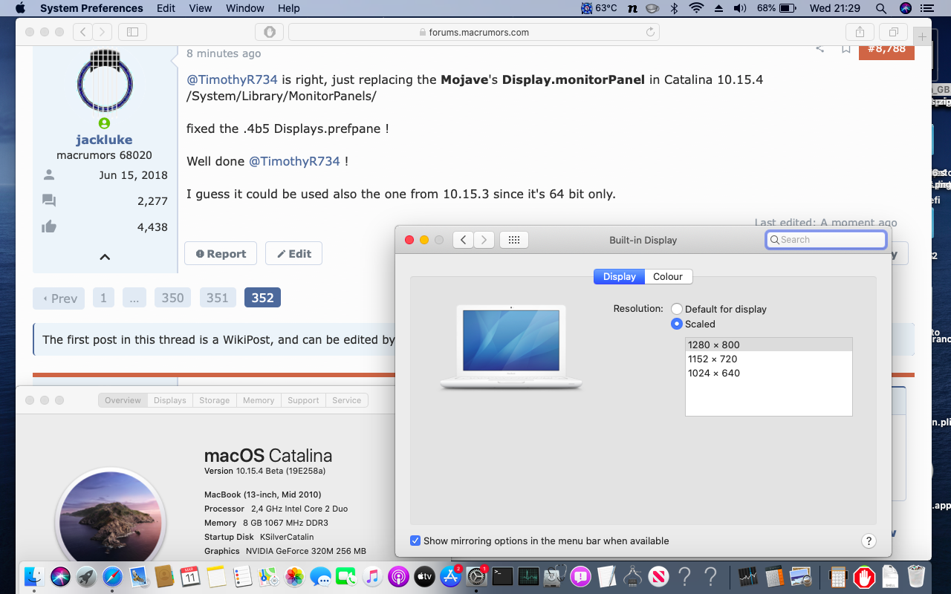Choose 1152 × 720 resolution
This screenshot has height=594, width=951.
pyautogui.click(x=769, y=359)
